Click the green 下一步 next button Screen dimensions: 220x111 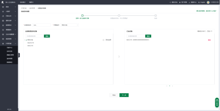[124, 95]
